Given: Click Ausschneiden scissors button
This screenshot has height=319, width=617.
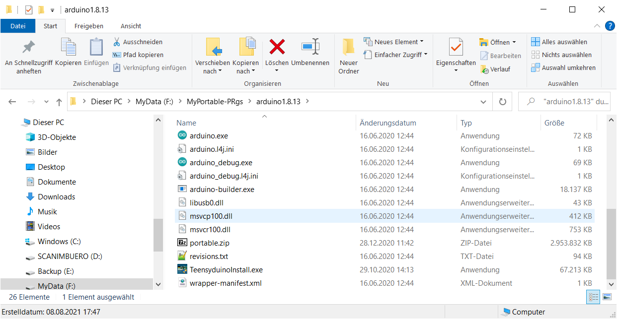Looking at the screenshot, I should 138,42.
